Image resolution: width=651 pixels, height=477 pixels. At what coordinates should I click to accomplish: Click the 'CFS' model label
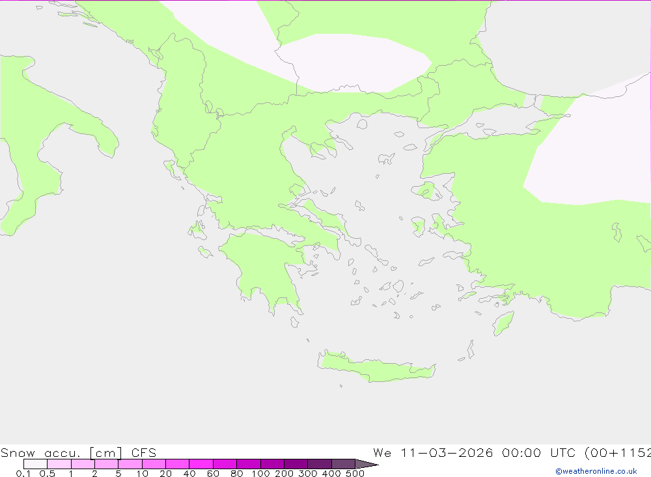144,452
